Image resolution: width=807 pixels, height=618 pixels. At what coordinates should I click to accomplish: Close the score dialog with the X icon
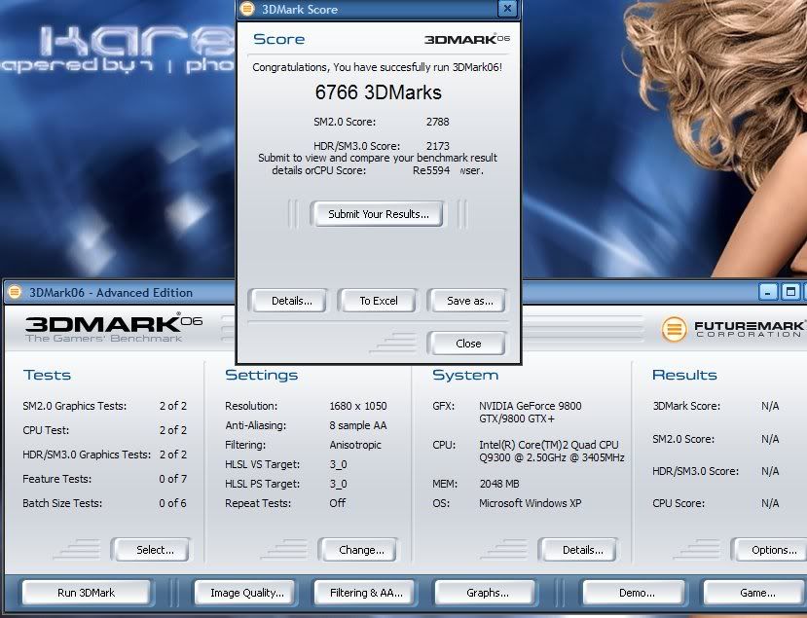506,9
